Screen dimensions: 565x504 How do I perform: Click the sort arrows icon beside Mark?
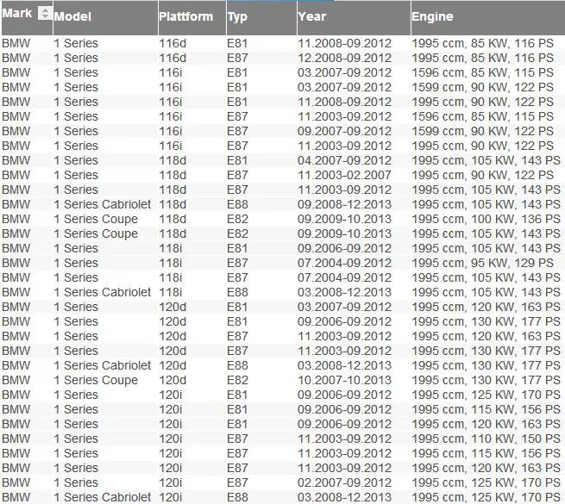point(45,13)
